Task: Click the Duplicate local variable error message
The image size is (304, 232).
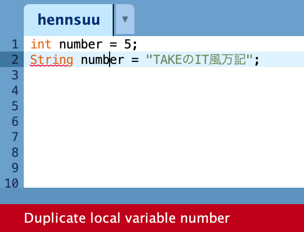Action: (127, 218)
